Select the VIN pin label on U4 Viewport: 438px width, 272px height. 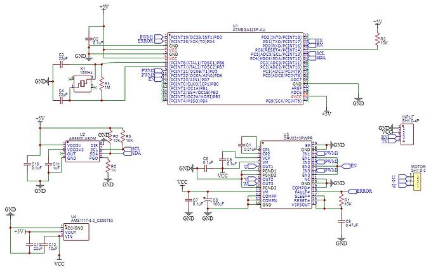[x=69, y=237]
